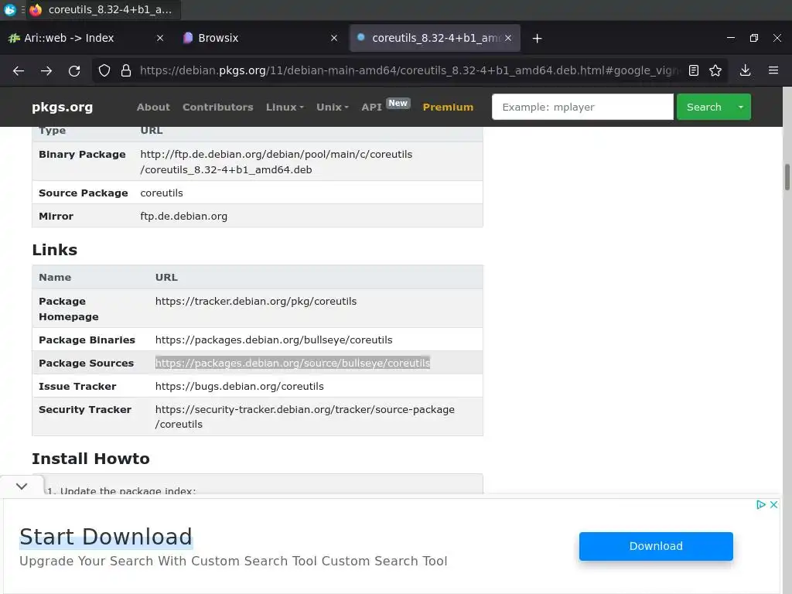Open the Contributors page
Screen dimensions: 792x594
(217, 107)
